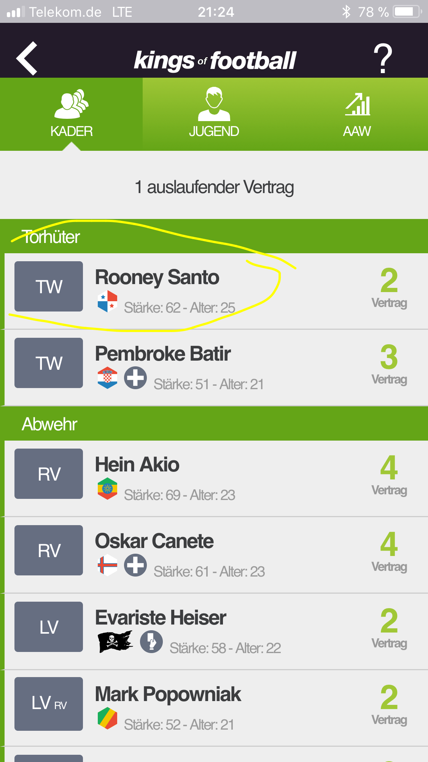Tap the kings of football logo
Viewport: 428px width, 762px height.
[x=215, y=61]
